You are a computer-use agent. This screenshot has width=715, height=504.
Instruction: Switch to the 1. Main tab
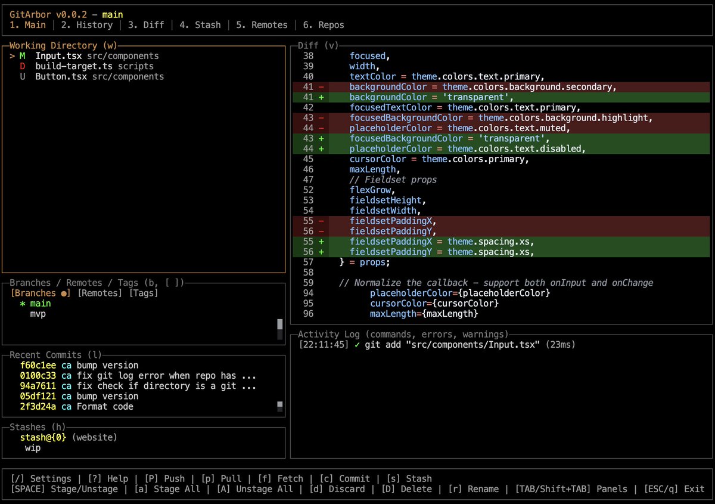click(x=28, y=25)
